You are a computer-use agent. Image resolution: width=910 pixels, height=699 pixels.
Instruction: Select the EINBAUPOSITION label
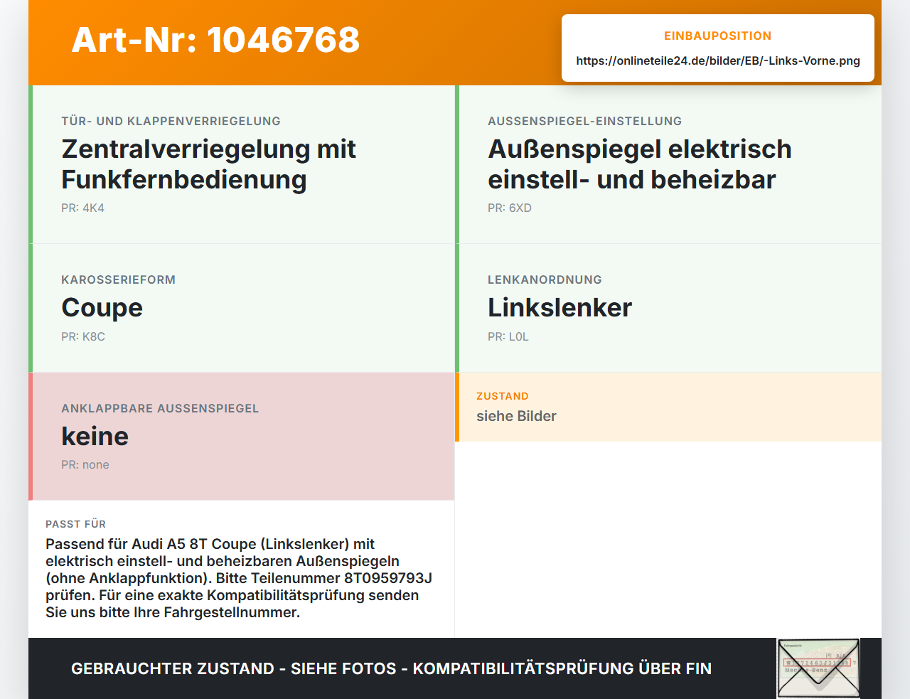[x=717, y=36]
